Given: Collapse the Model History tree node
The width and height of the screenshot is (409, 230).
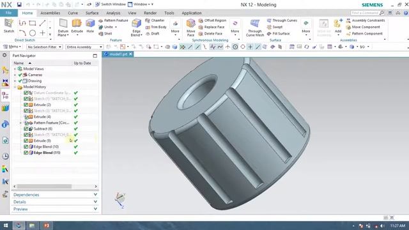Looking at the screenshot, I should pyautogui.click(x=15, y=87).
